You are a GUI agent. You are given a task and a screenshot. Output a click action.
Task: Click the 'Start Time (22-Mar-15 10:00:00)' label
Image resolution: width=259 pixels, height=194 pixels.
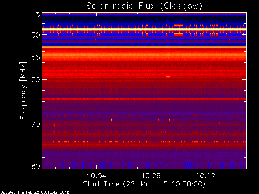click(x=144, y=184)
